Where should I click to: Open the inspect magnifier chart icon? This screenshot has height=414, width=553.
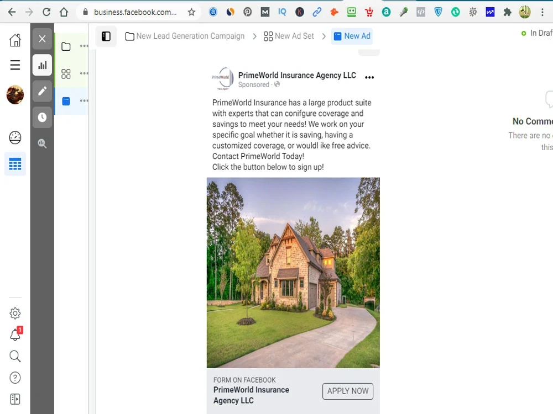pos(43,144)
